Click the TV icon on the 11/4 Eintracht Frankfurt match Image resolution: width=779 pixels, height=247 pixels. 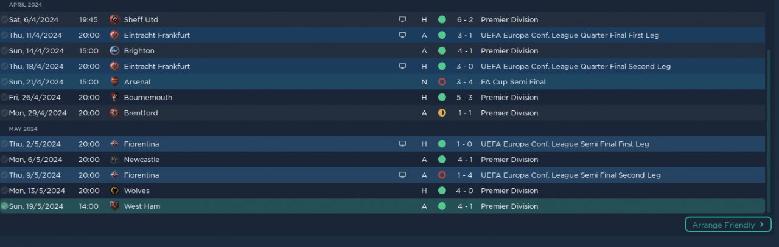[402, 35]
